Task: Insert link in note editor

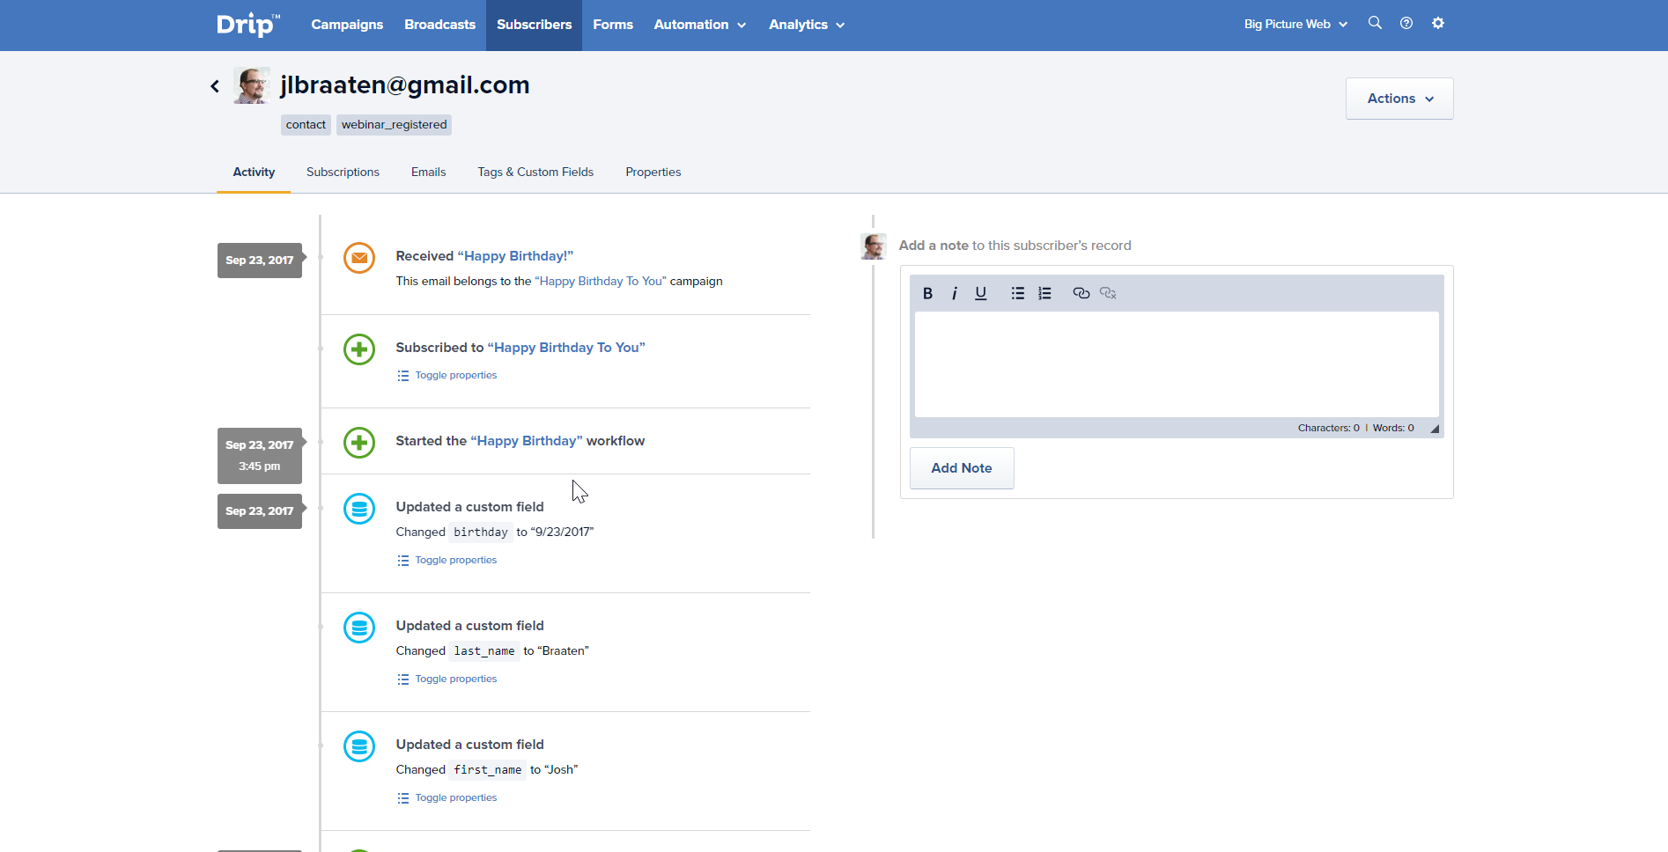Action: pos(1081,293)
